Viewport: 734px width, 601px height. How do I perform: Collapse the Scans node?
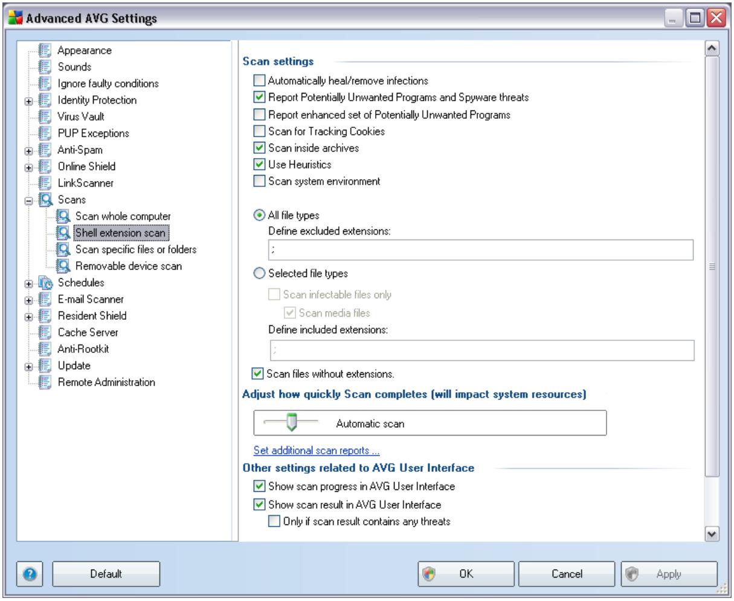tap(28, 200)
